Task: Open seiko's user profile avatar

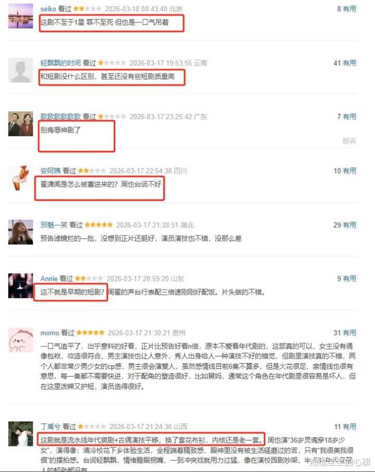Action: (20, 16)
